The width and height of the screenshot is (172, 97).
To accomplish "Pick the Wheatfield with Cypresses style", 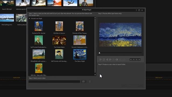I will [39, 54].
